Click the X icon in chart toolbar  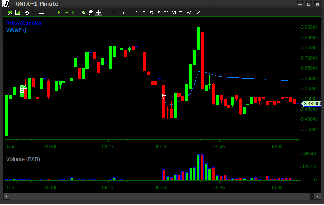tap(198, 13)
